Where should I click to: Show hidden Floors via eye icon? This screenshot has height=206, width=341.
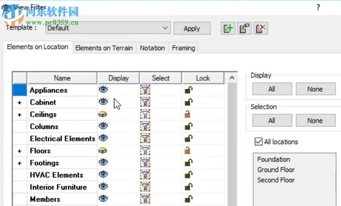point(103,150)
